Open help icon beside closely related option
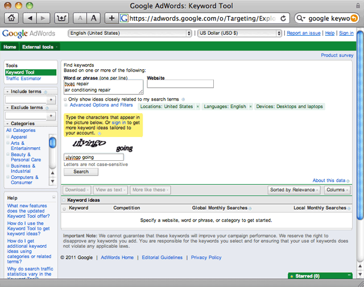This screenshot has width=364, height=287. click(x=183, y=99)
